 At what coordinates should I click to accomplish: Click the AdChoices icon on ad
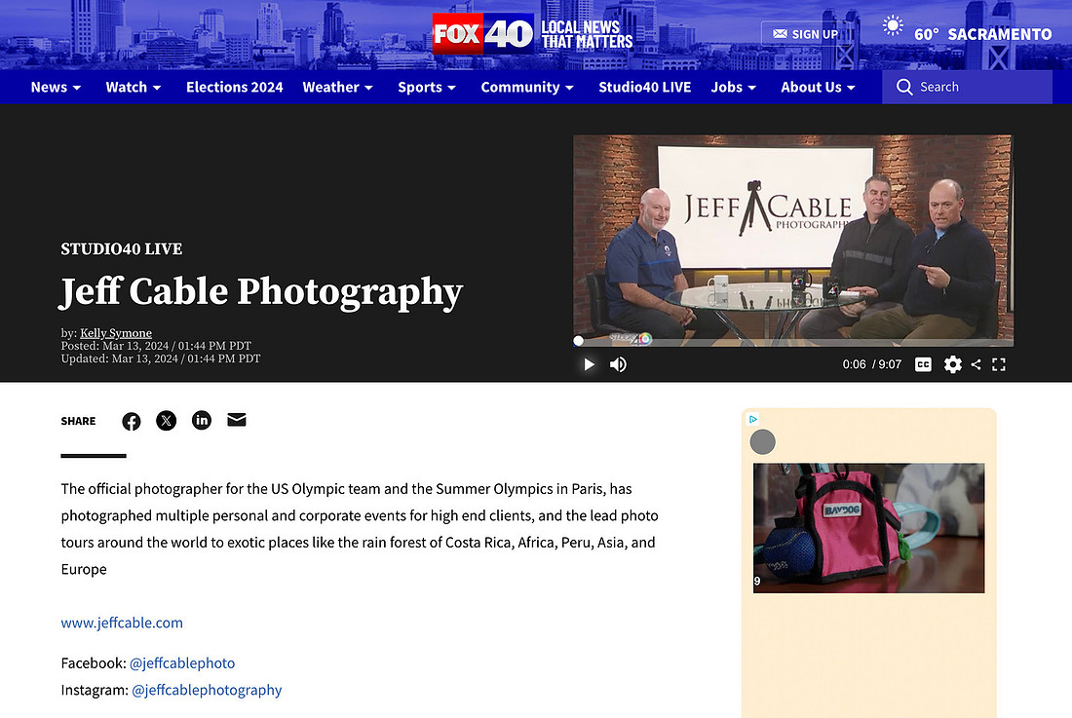click(752, 419)
